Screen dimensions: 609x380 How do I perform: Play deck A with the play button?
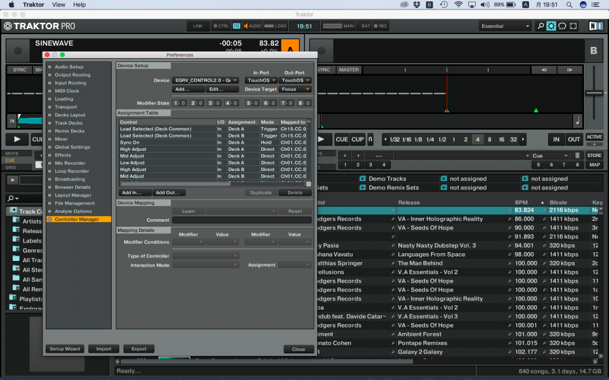tap(17, 139)
